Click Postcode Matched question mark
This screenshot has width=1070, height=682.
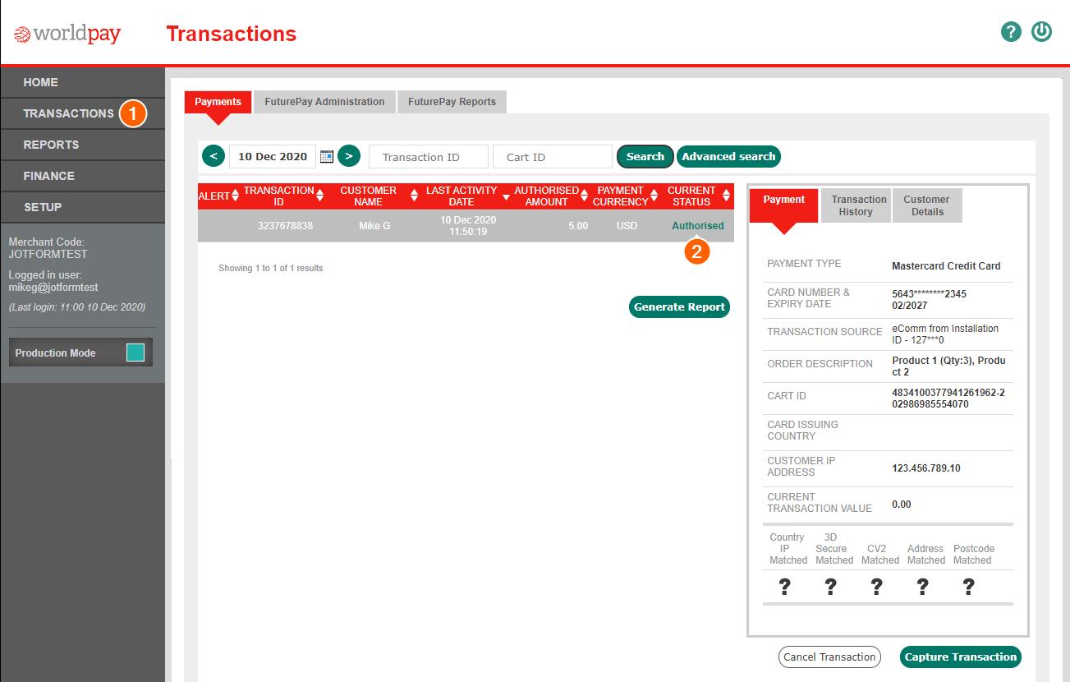pos(969,587)
